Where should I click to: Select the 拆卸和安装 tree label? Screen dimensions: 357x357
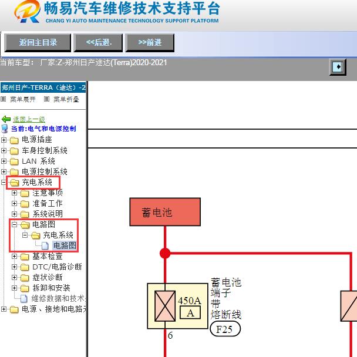51,288
